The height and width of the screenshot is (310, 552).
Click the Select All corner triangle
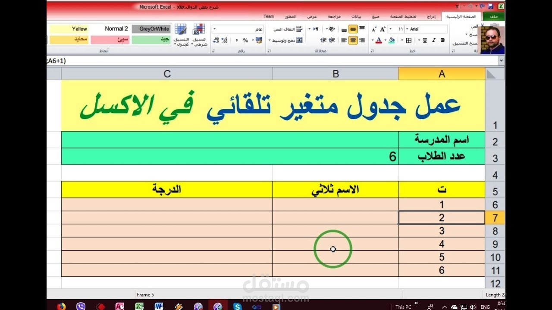point(495,74)
